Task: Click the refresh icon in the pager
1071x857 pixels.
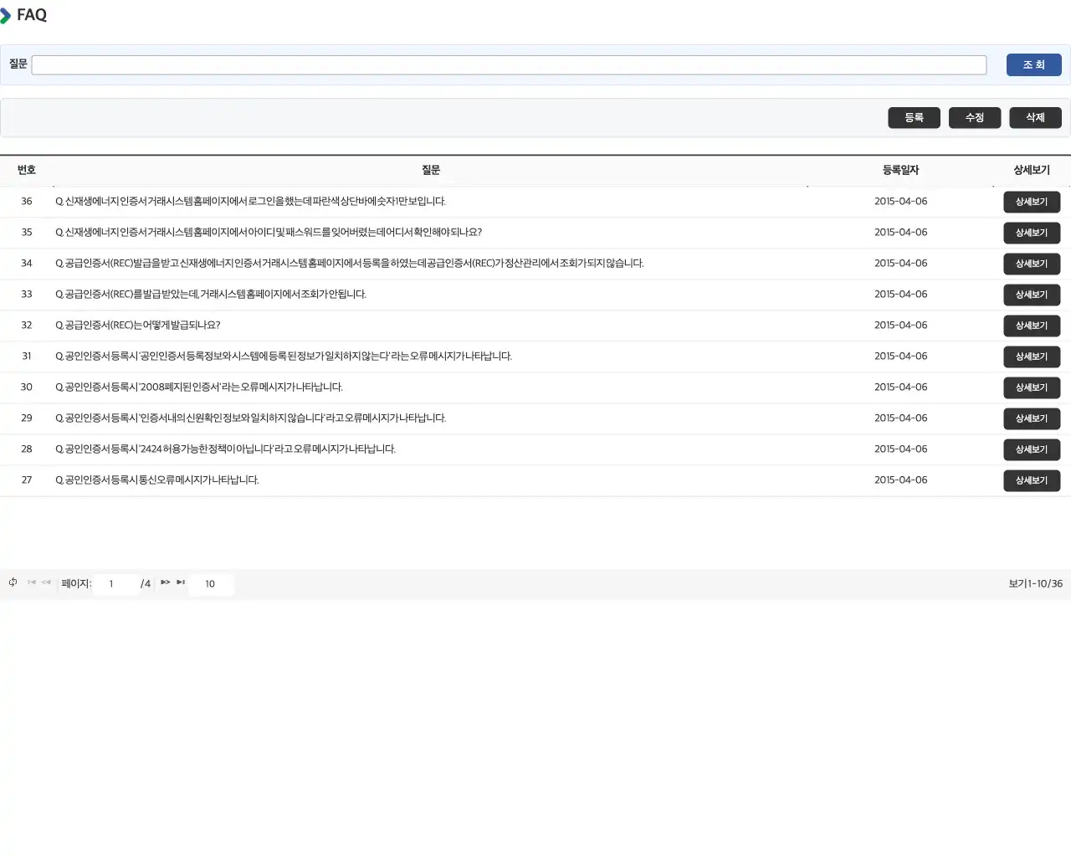Action: click(13, 582)
